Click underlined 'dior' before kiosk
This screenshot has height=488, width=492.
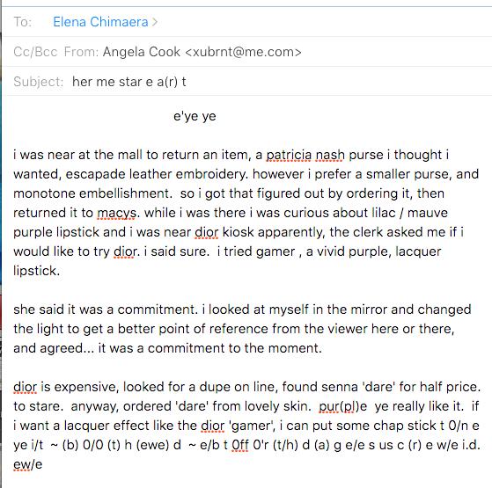click(x=206, y=232)
